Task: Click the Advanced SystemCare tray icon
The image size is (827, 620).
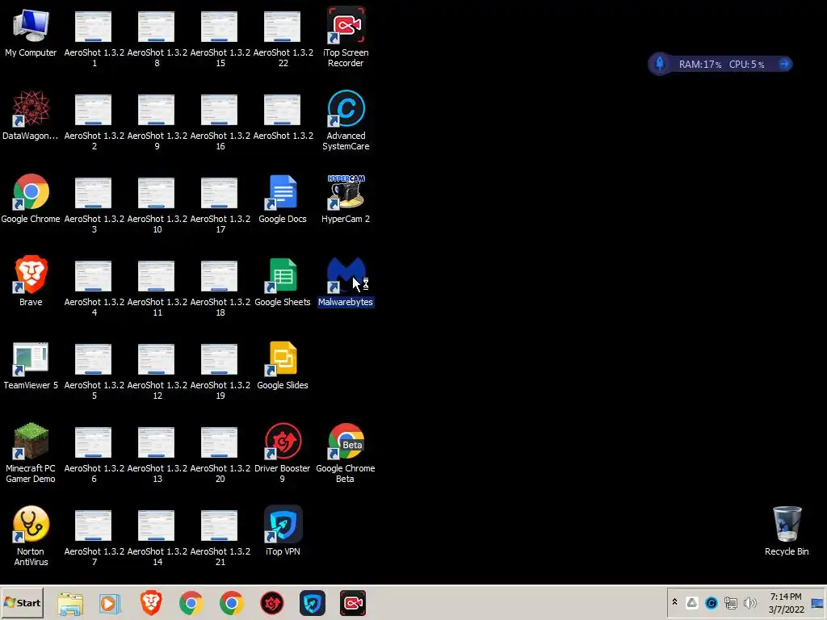Action: (711, 602)
